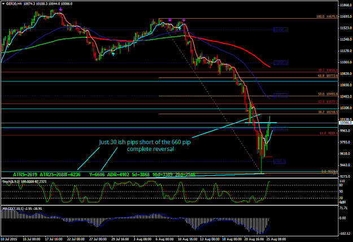Click the 11348.0 price axis value
The height and width of the screenshot is (242, 353).
coord(346,40)
